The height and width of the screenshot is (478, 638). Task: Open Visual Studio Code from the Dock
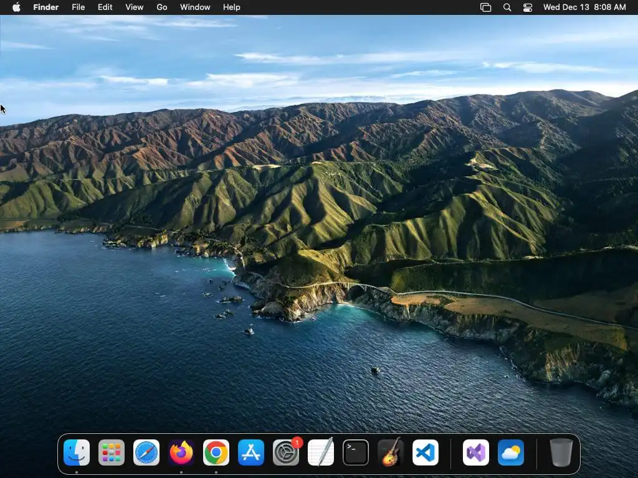[x=426, y=452]
